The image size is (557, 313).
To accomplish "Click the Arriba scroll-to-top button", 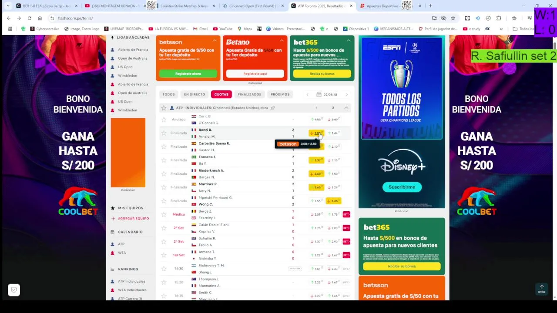I will point(542,289).
